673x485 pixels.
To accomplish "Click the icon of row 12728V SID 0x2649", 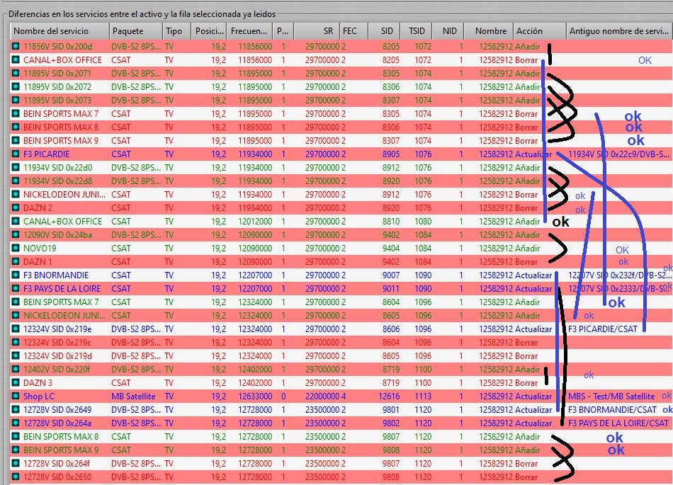I will pos(16,409).
